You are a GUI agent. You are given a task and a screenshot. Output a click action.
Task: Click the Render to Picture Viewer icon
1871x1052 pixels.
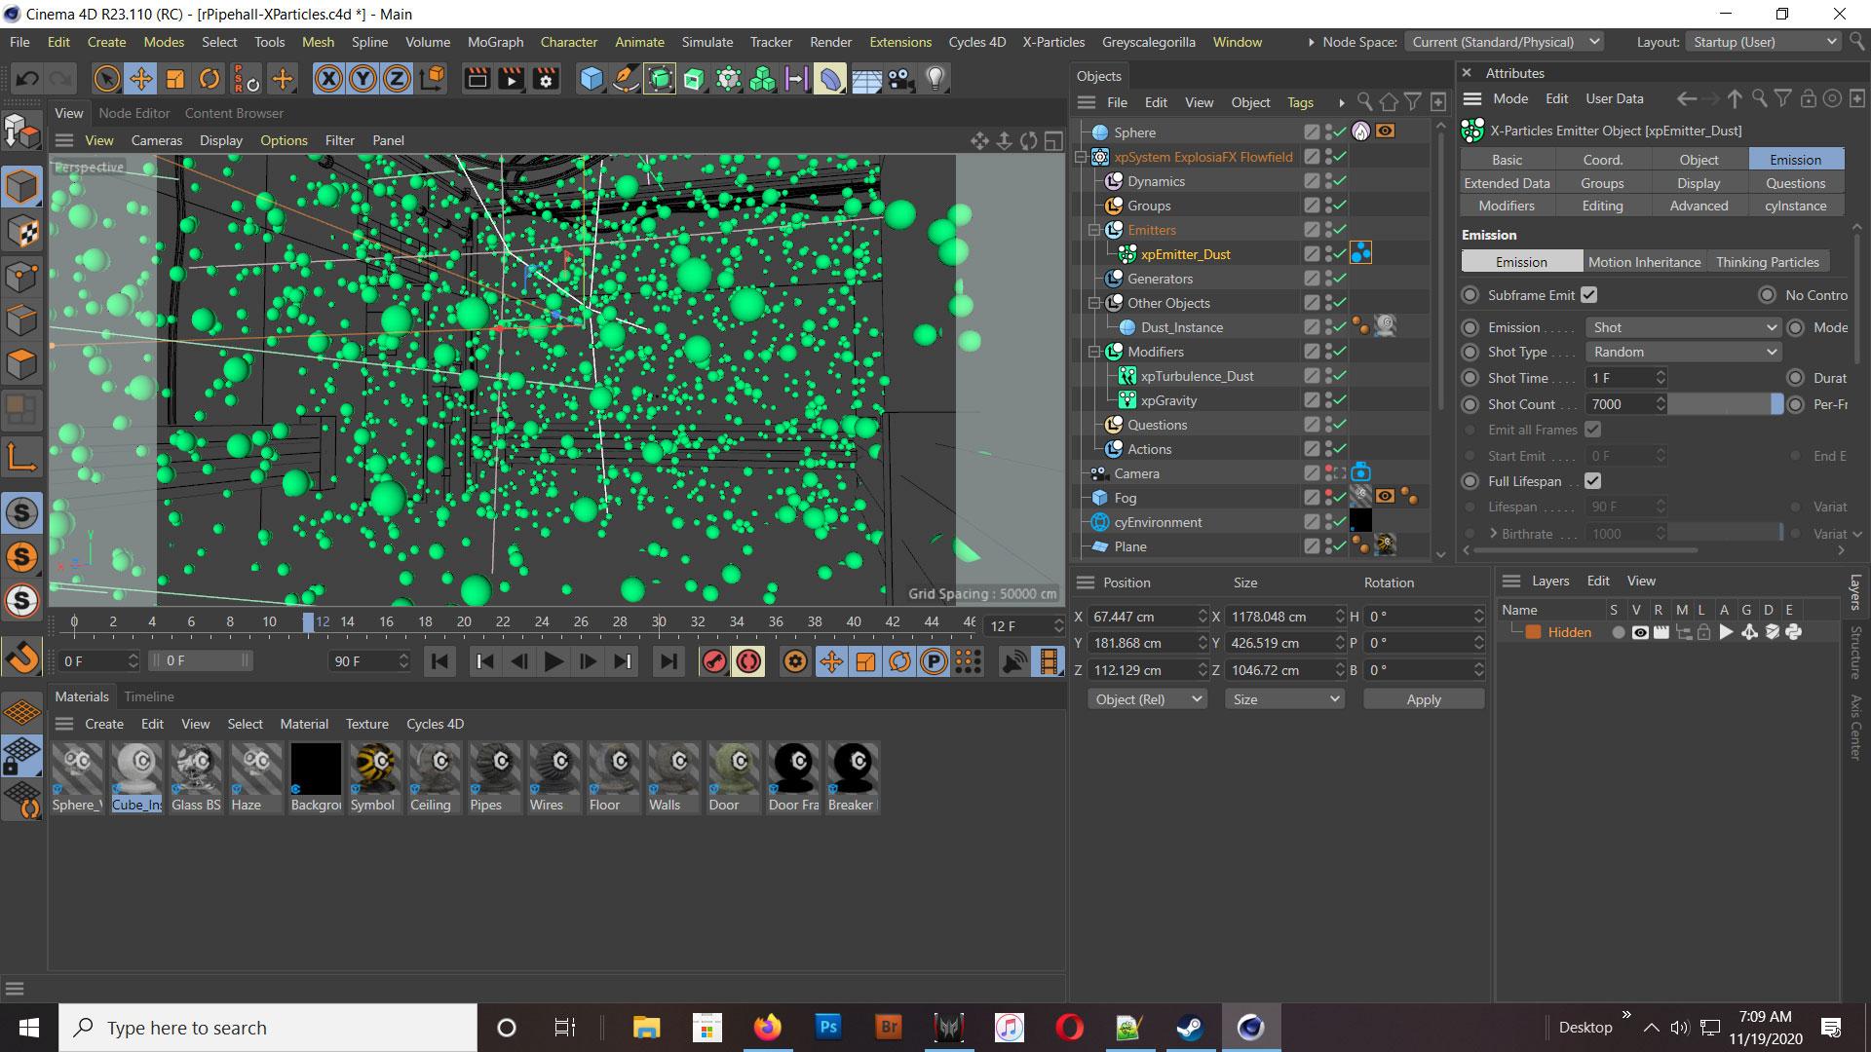[511, 79]
